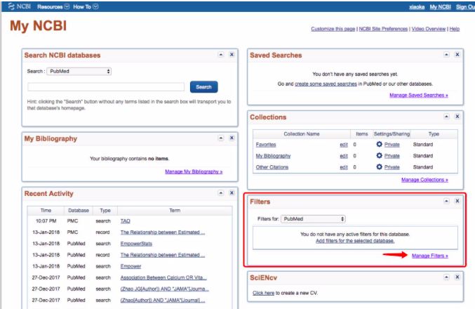Open the My Bibliography collection link
475x309 pixels.
[273, 156]
